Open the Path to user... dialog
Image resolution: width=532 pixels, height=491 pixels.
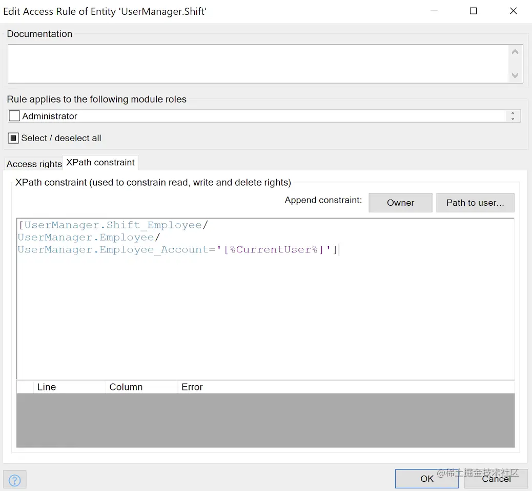tap(475, 203)
